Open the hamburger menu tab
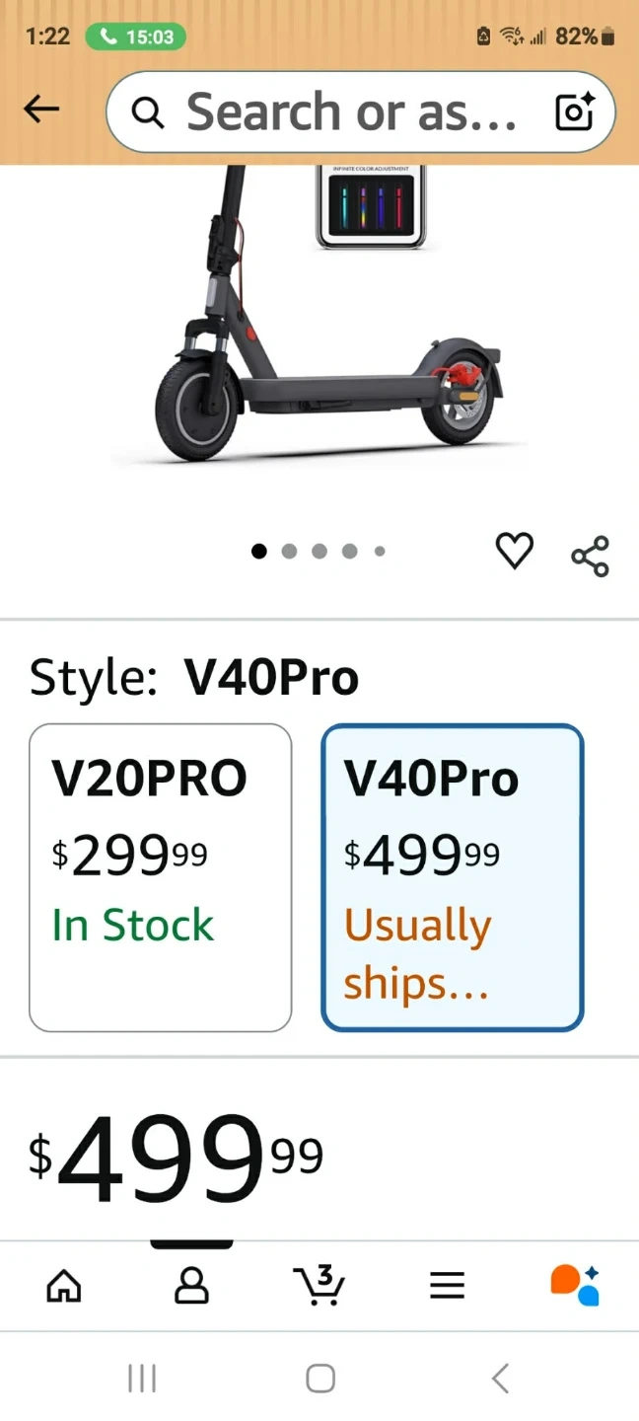Image resolution: width=639 pixels, height=1421 pixels. click(447, 1285)
